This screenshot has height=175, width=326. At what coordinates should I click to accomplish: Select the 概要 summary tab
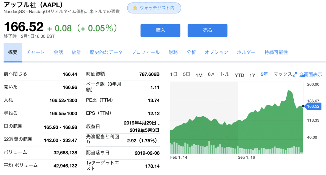pos(13,53)
